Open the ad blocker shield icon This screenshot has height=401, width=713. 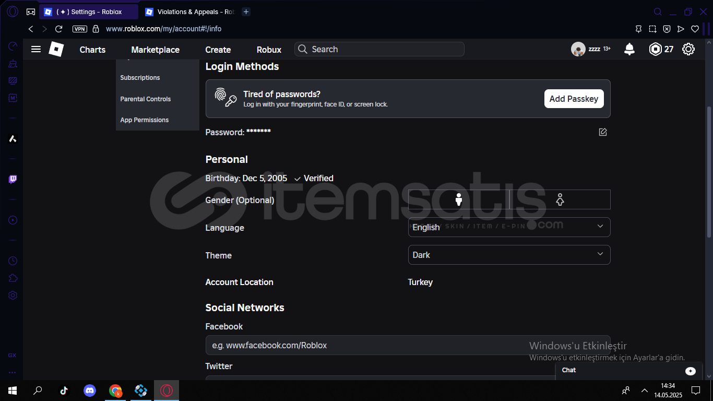click(667, 29)
